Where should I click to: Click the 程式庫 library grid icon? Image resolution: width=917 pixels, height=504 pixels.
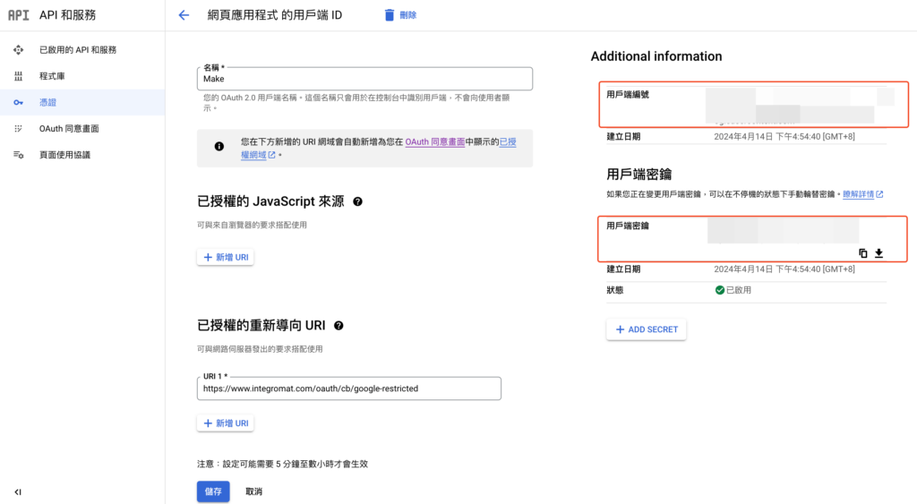click(18, 76)
